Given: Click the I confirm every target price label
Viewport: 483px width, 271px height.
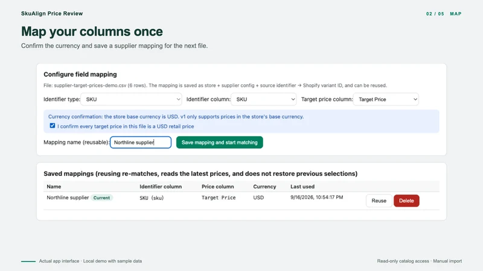Looking at the screenshot, I should pyautogui.click(x=126, y=126).
